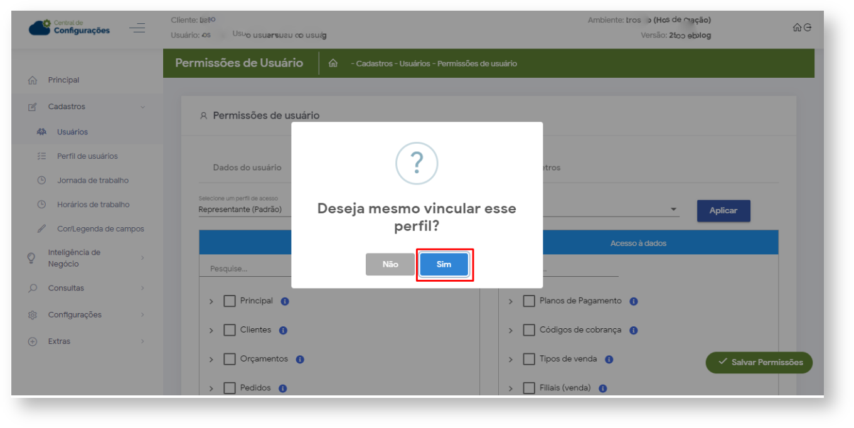Expand the Orçamentos permission row
The image size is (854, 428).
(211, 360)
